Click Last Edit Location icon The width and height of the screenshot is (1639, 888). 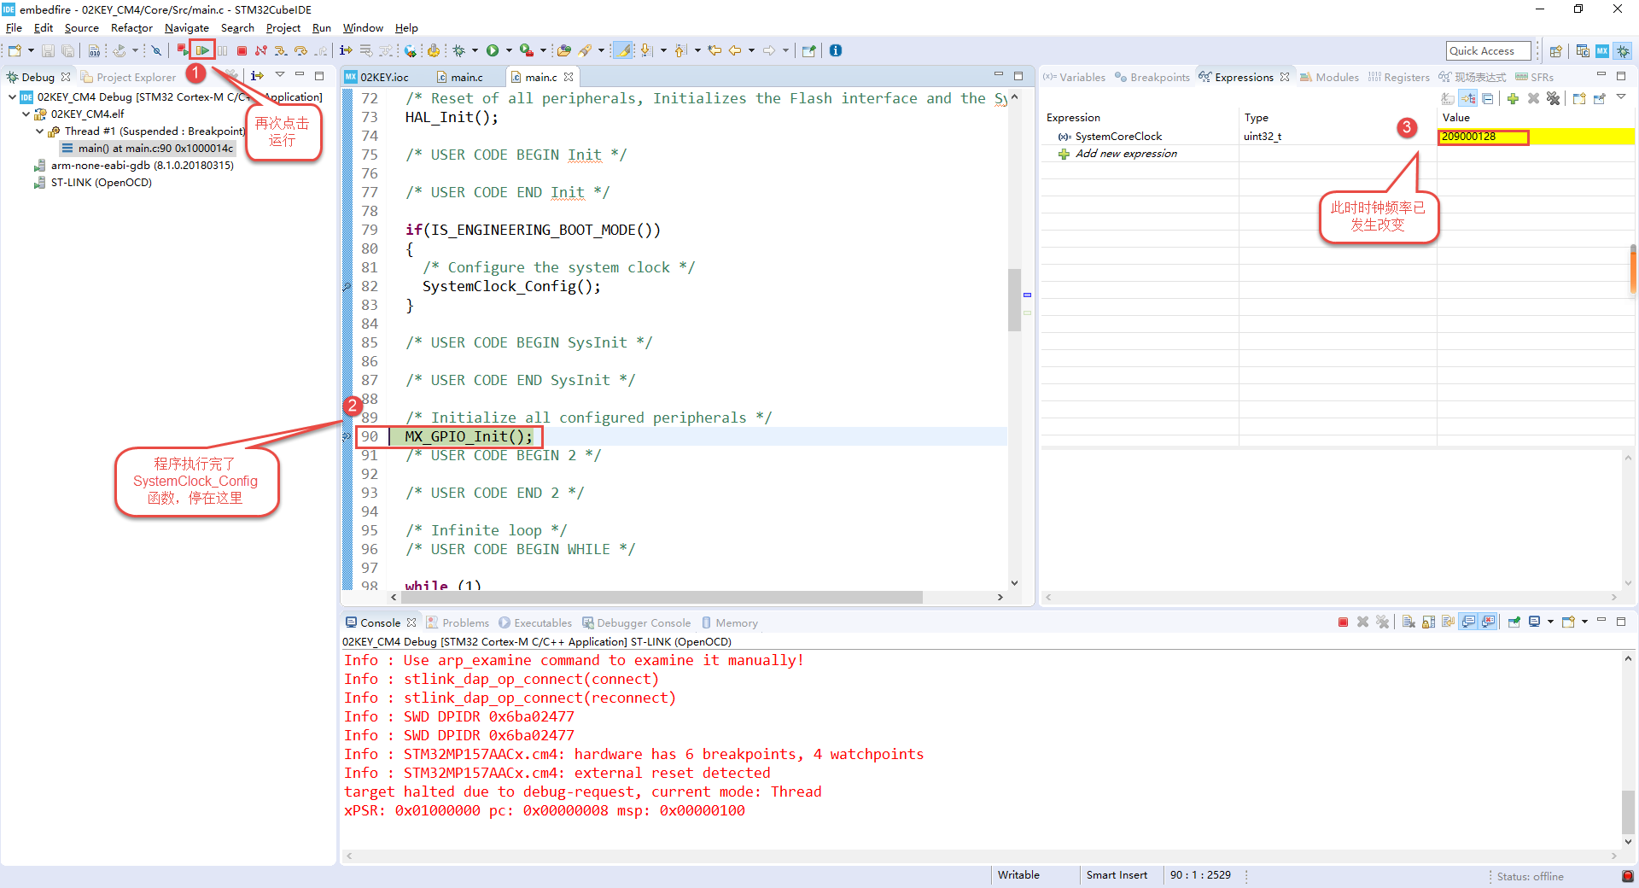pyautogui.click(x=715, y=50)
